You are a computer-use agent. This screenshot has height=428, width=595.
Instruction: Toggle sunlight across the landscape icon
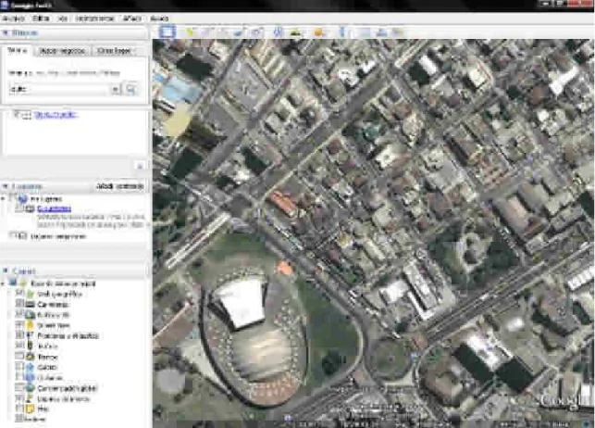[x=296, y=32]
